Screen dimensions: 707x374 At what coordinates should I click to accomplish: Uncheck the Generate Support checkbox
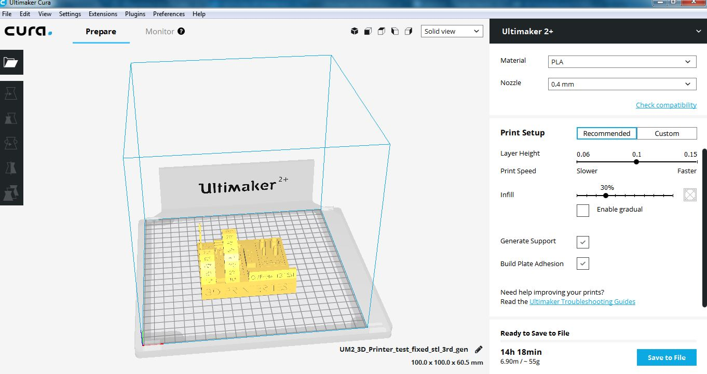pyautogui.click(x=583, y=242)
